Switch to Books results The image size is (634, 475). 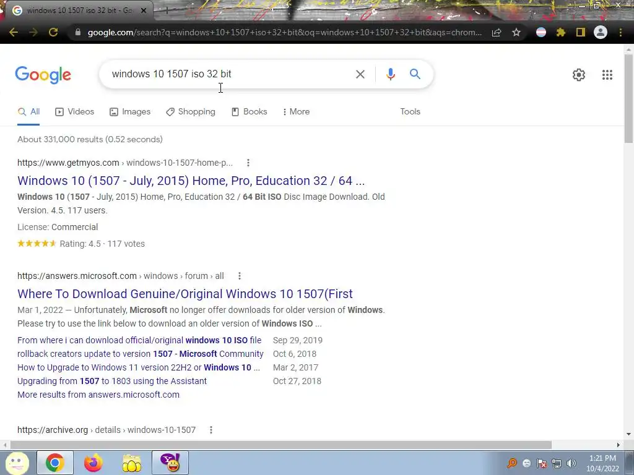(249, 111)
